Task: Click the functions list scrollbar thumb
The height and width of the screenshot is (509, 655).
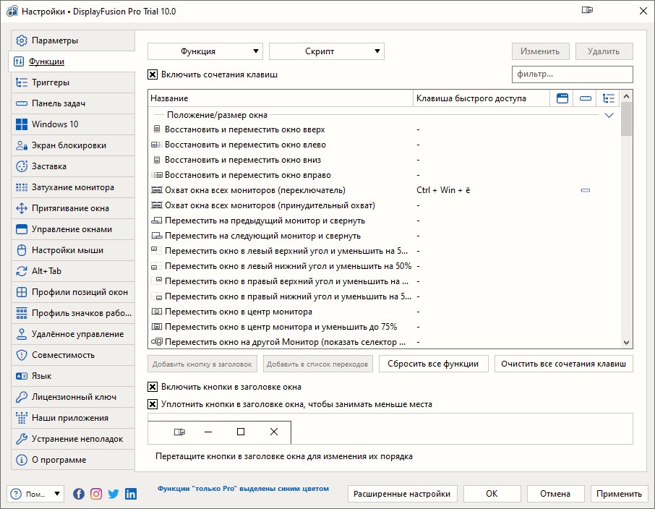Action: click(626, 119)
